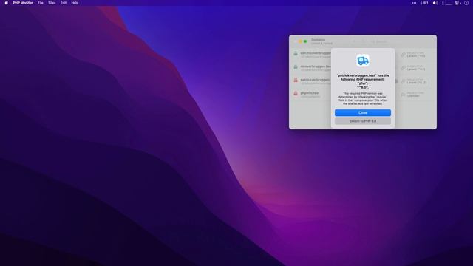Click the Domains window title
The height and width of the screenshot is (266, 473).
click(x=319, y=40)
